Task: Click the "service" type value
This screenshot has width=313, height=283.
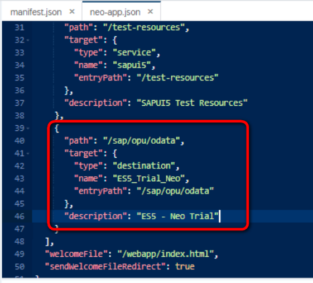Action: [134, 53]
